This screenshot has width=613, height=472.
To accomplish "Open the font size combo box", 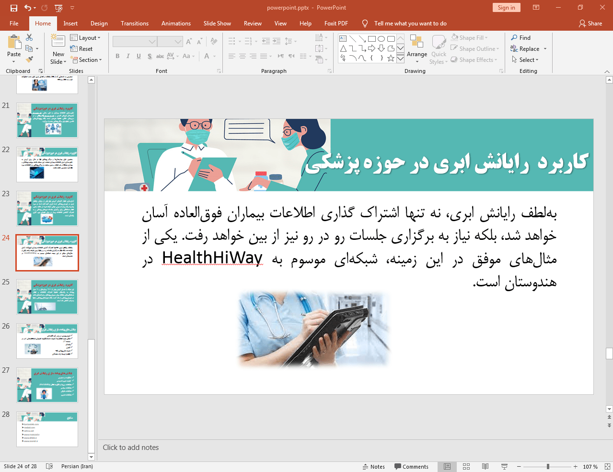I will pyautogui.click(x=170, y=42).
